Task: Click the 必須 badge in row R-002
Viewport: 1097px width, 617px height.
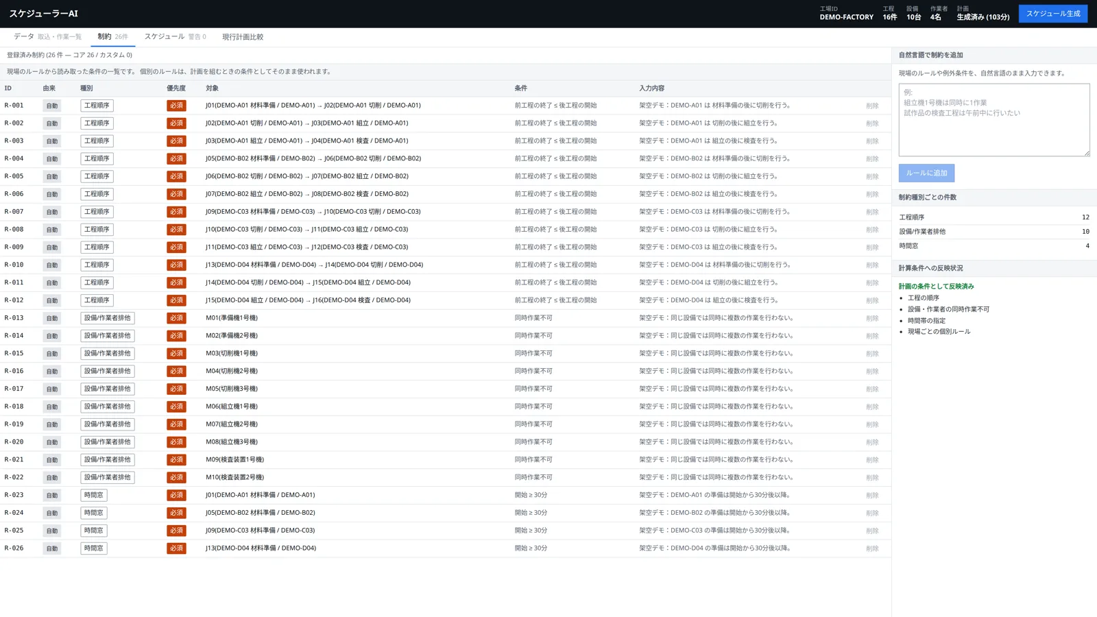Action: pos(176,123)
